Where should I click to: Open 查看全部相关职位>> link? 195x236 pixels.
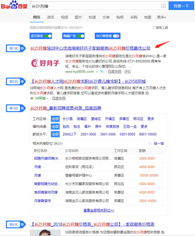(x=99, y=210)
